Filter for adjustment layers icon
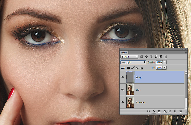191x125 pixels. click(146, 57)
